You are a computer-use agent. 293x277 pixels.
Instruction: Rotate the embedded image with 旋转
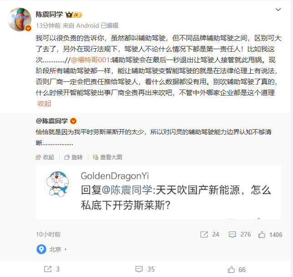[x=73, y=157]
